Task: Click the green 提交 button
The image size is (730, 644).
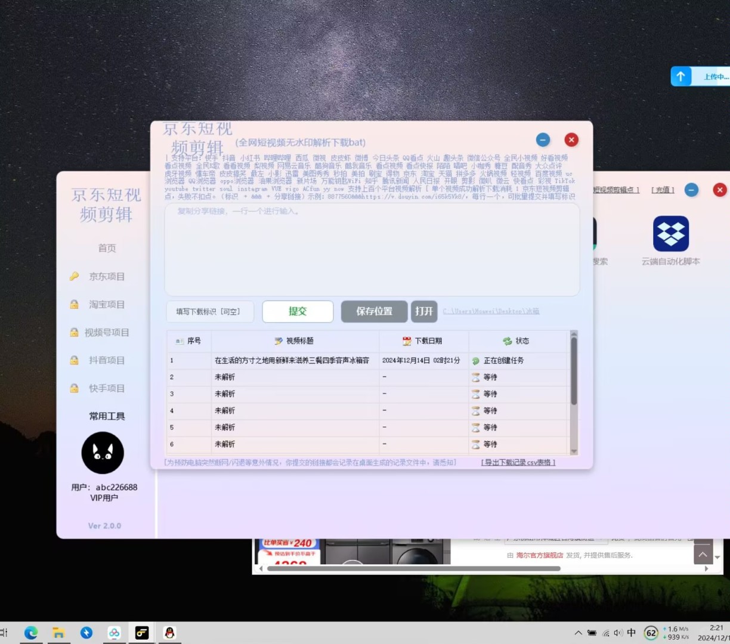Action: 298,311
